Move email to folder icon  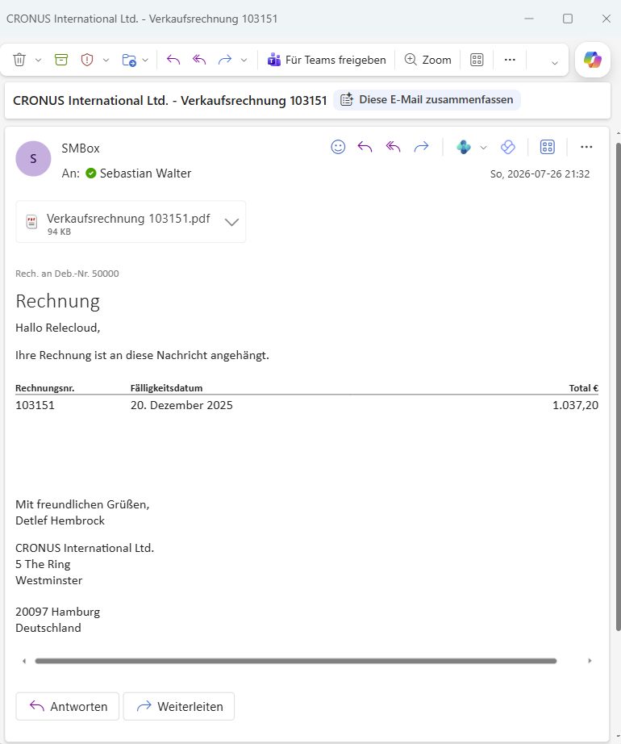coord(129,60)
